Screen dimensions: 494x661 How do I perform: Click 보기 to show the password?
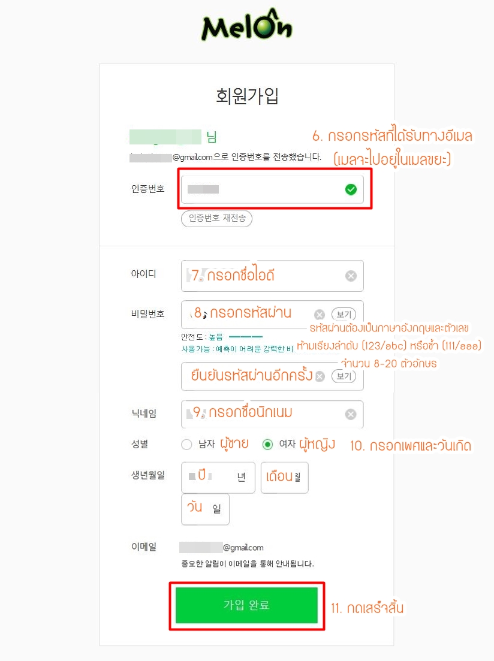pyautogui.click(x=345, y=314)
